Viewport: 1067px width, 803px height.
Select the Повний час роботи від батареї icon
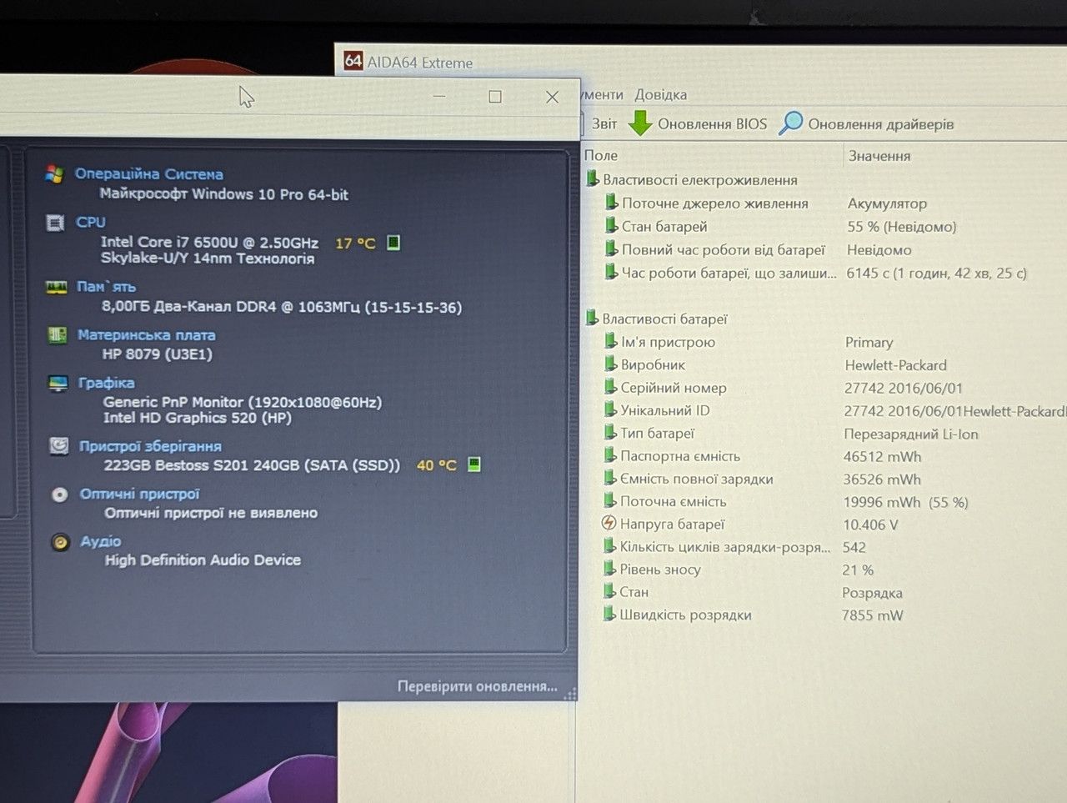pos(611,249)
